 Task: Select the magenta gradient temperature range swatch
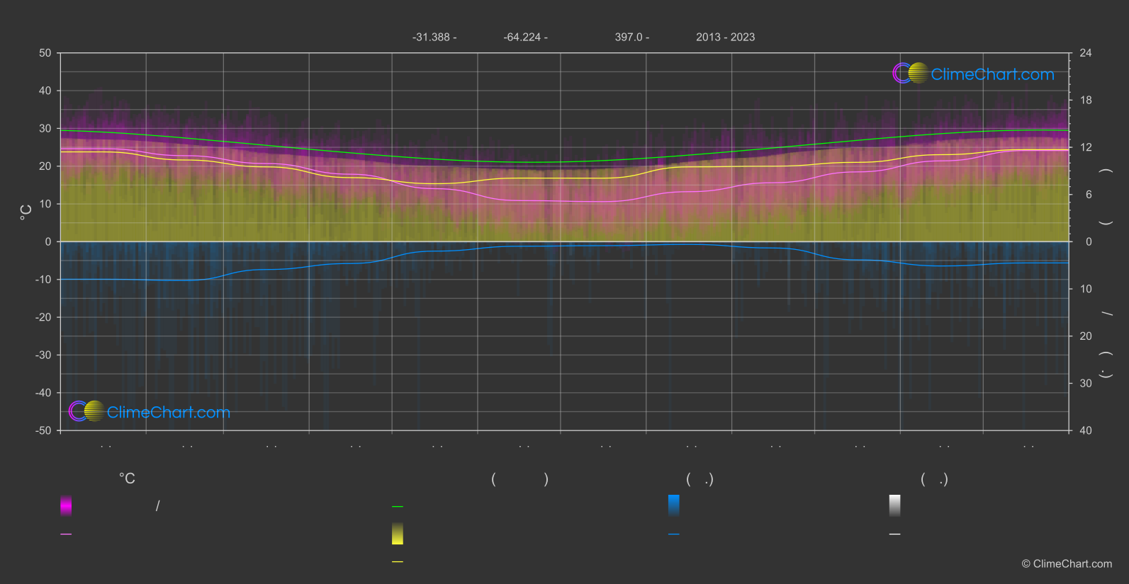pyautogui.click(x=66, y=505)
